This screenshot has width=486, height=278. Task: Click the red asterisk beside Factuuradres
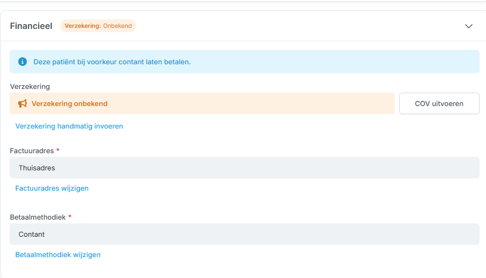tap(58, 151)
